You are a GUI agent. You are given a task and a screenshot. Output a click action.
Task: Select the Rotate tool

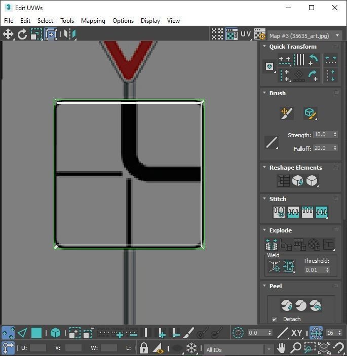tap(22, 34)
